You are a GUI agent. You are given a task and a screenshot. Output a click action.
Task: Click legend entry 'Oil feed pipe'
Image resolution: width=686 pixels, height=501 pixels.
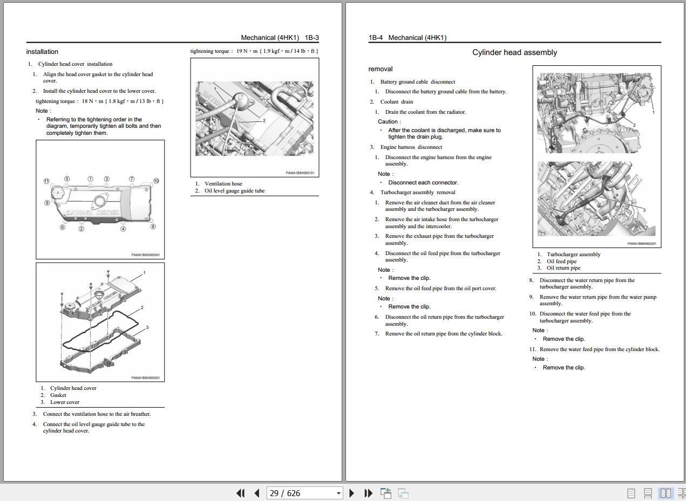point(561,262)
